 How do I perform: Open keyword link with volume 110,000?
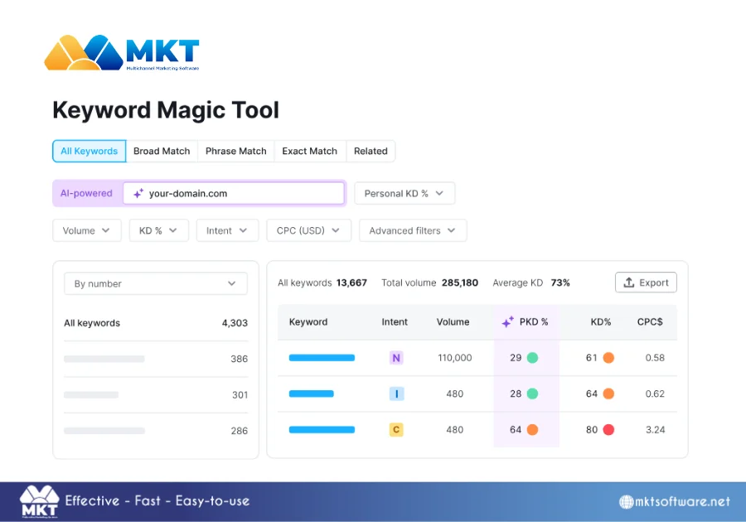322,357
